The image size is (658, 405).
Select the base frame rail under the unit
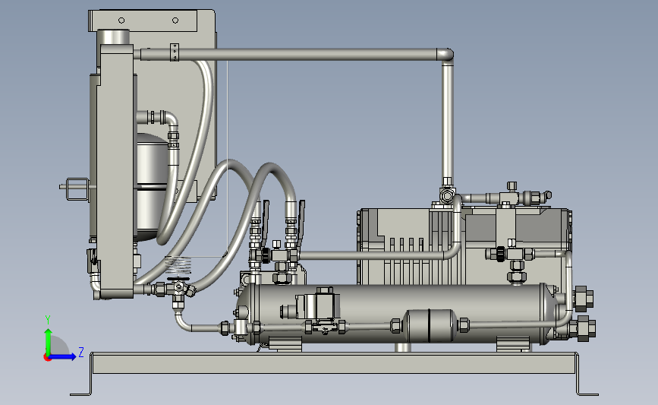(335, 363)
